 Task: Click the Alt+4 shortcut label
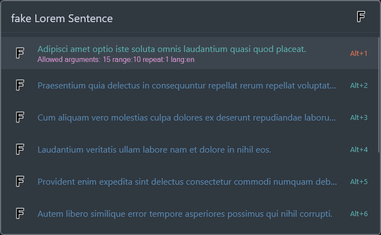[359, 150]
